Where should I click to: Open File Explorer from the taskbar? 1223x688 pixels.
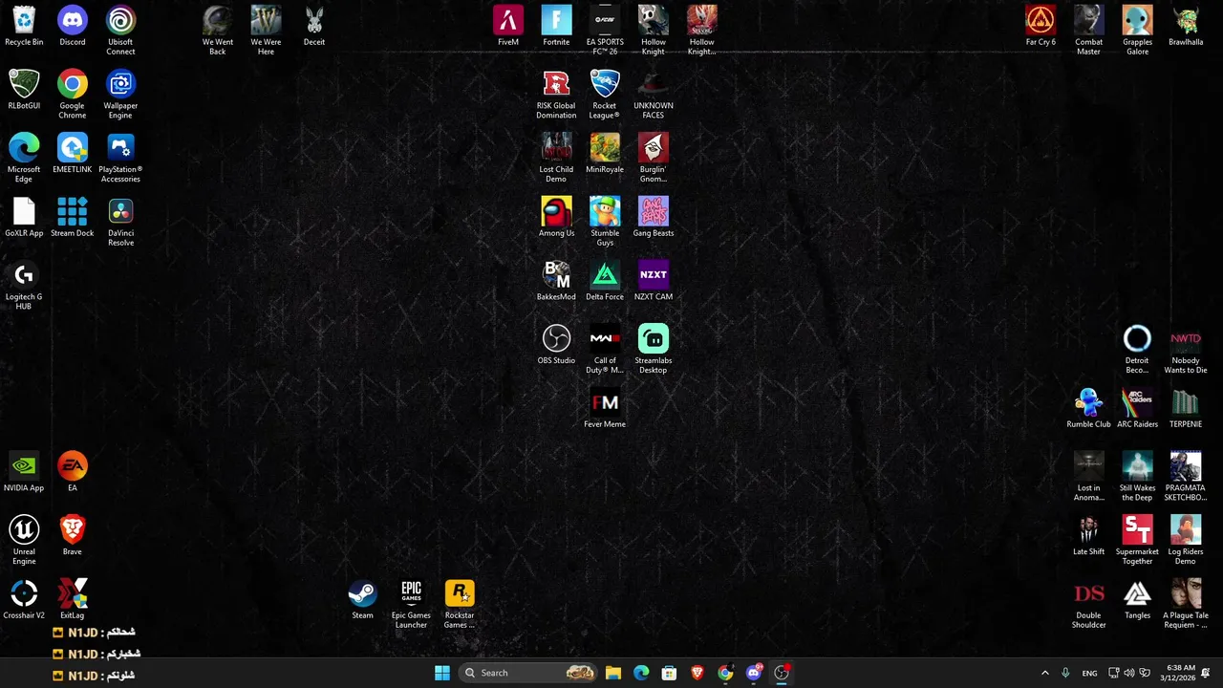tap(613, 673)
